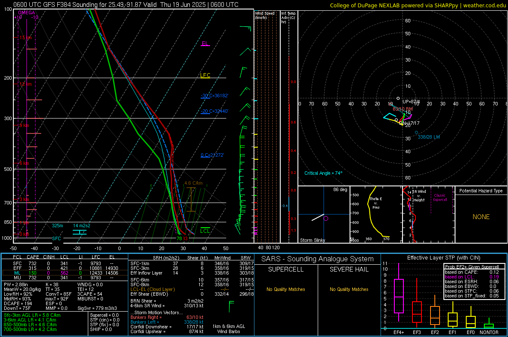Screen dimensions: 508x337
Task: Click the 4.6 C/km lapse rate label
Action: (x=193, y=183)
